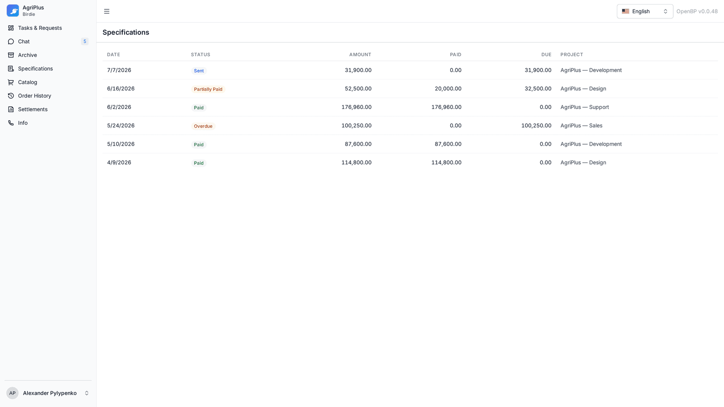
Task: Click the 87,600.00 amount cell
Action: 358,144
